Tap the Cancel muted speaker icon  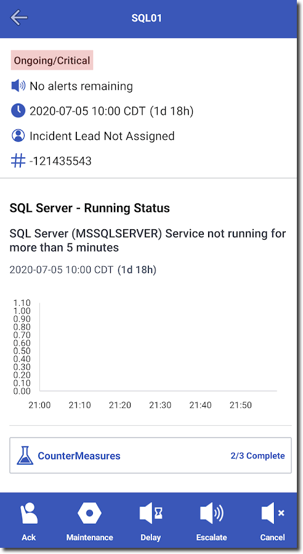273,513
